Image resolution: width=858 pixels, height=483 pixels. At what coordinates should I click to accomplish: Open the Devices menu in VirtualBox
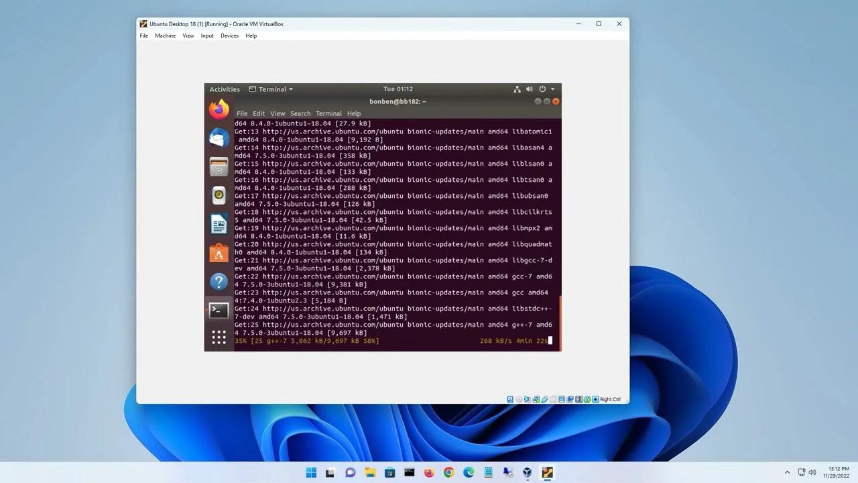coord(229,36)
